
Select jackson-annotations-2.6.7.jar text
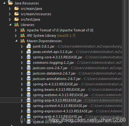[57, 79]
